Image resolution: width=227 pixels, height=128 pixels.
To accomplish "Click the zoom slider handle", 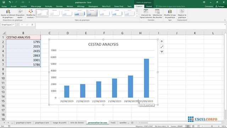I will click(212, 127).
